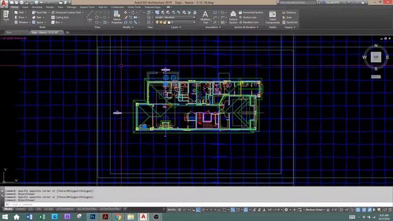The height and width of the screenshot is (221, 393).
Task: Click Match Properties tool
Action: click(x=117, y=17)
